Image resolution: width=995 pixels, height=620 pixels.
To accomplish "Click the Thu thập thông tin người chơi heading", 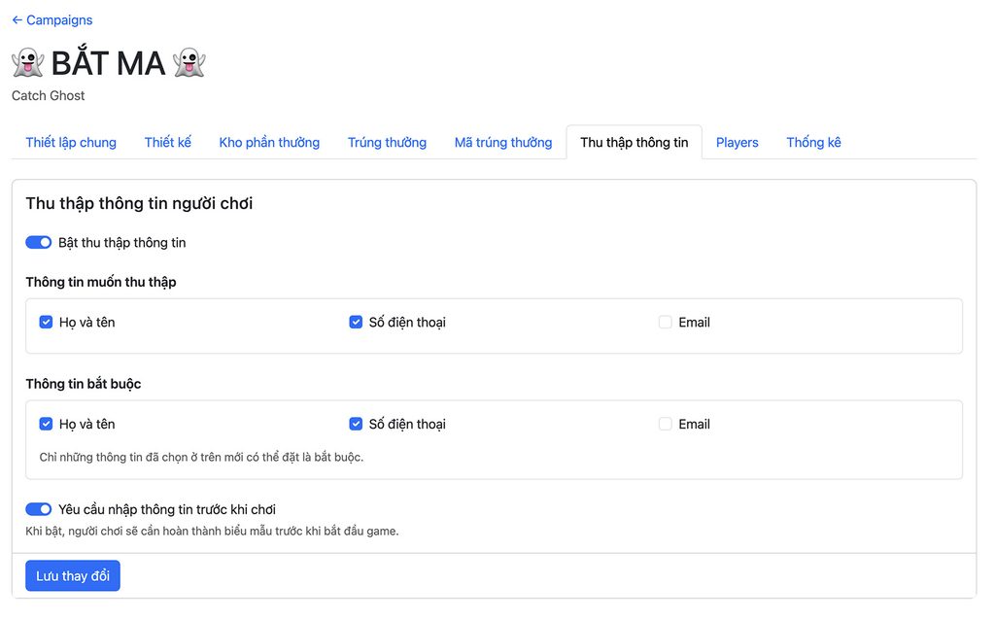I will [139, 203].
